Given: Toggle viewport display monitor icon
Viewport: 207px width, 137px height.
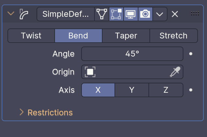Looking at the screenshot, I should tap(131, 14).
